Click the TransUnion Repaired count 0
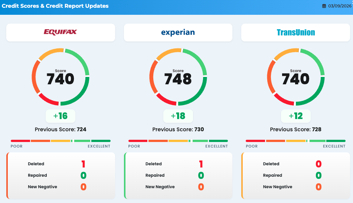 pos(318,175)
